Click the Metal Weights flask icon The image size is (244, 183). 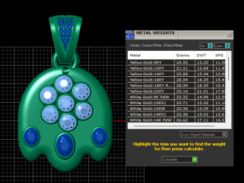point(130,35)
